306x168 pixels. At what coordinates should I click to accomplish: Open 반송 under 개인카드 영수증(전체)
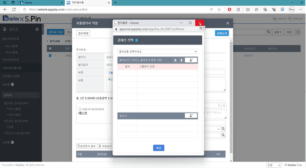(x=11, y=127)
